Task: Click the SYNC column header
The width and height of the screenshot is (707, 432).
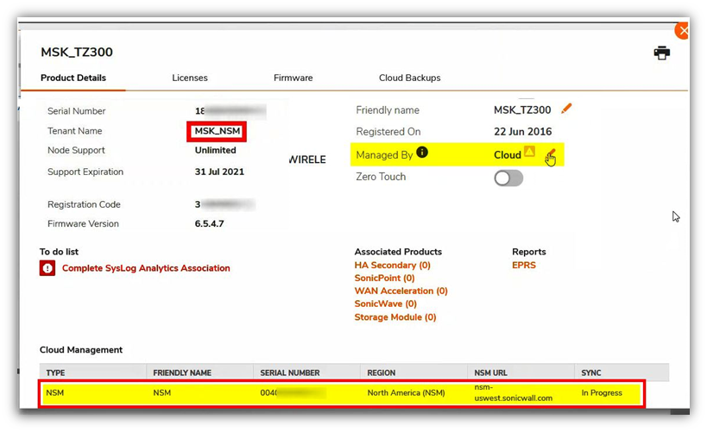Action: 591,373
